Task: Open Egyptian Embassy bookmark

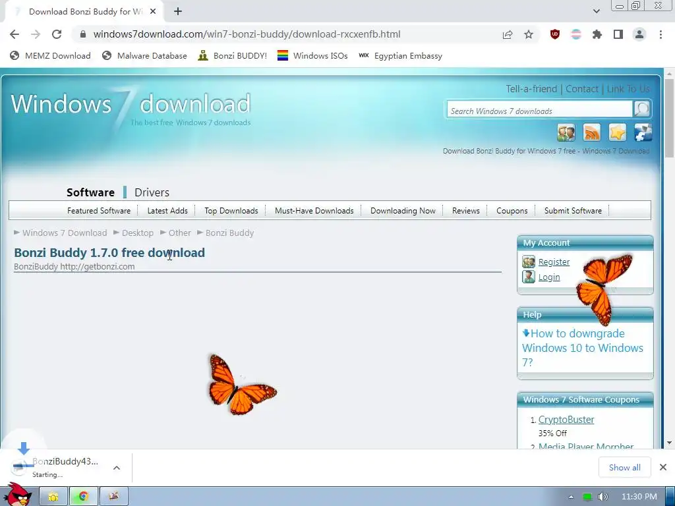Action: coord(400,55)
